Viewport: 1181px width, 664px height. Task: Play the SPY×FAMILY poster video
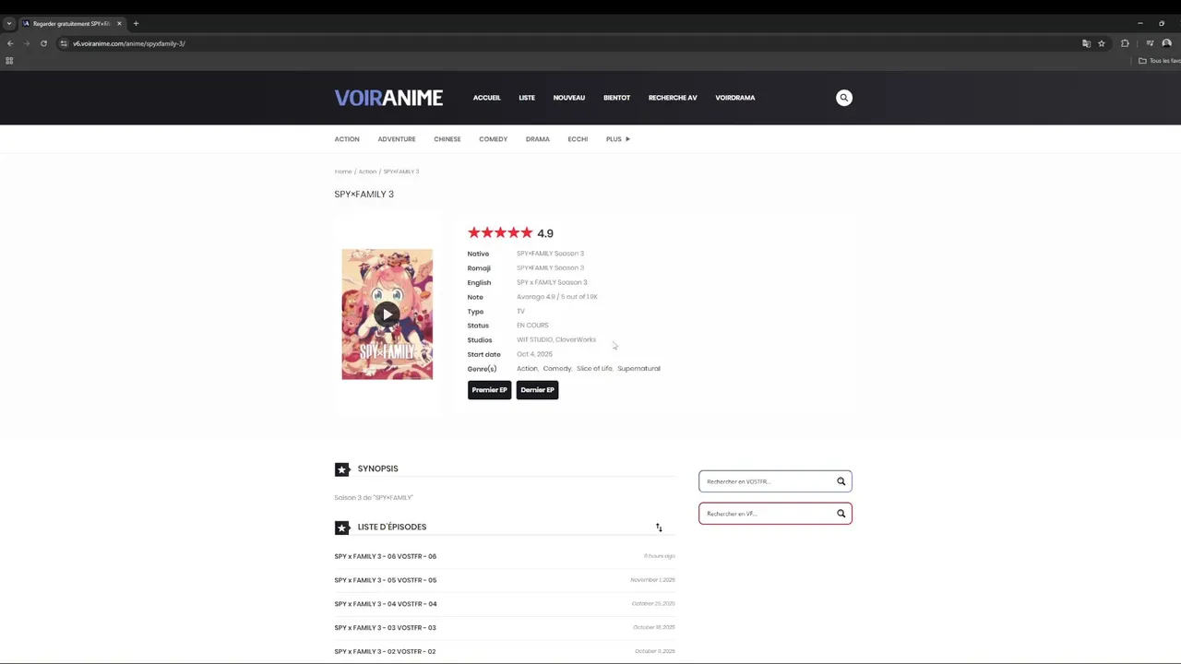tap(387, 314)
